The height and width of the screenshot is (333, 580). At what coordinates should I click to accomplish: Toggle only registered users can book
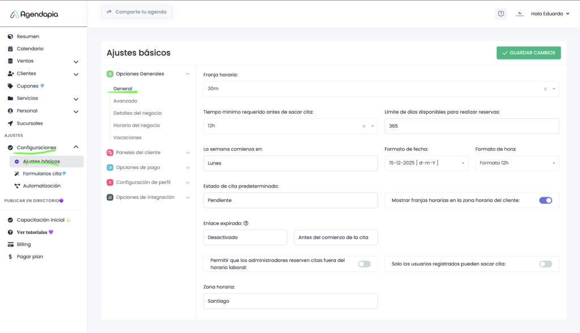tap(545, 263)
